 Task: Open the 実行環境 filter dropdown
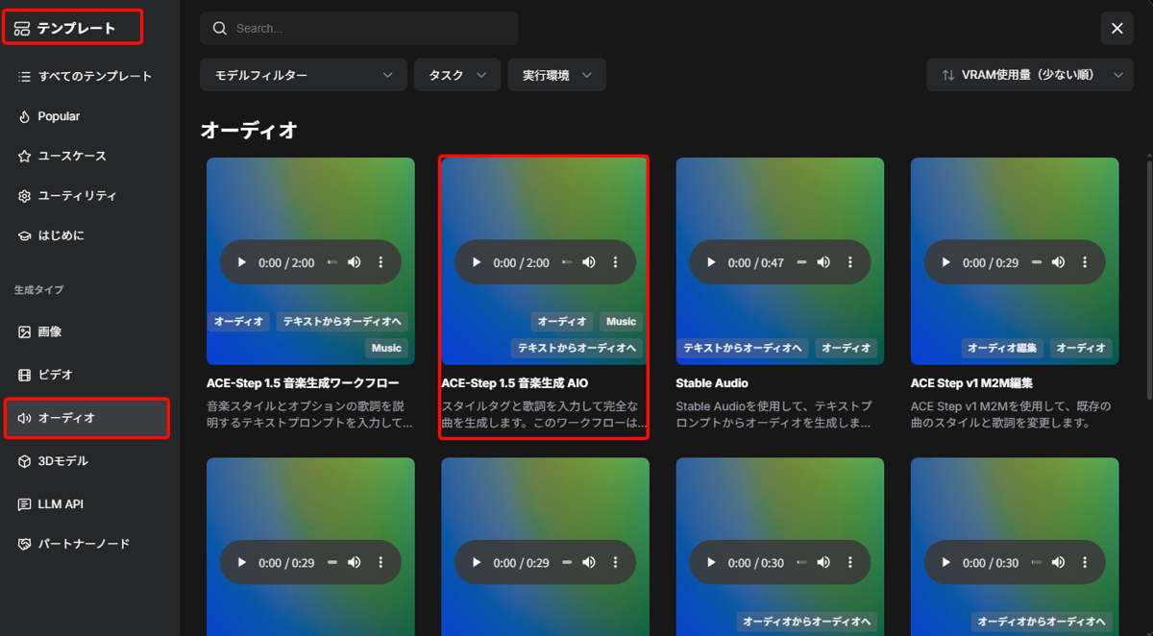coord(556,75)
